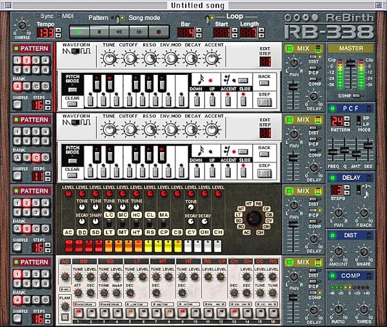The image size is (387, 327).
Task: Increase the Delay Steps value
Action: point(347,187)
